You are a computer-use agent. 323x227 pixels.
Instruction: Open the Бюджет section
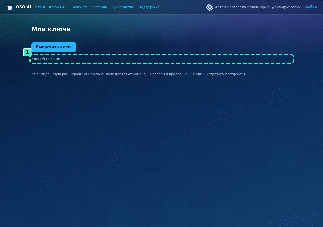(x=79, y=7)
